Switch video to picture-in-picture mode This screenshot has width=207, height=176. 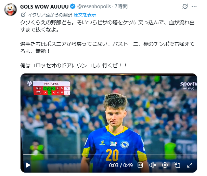(x=177, y=165)
